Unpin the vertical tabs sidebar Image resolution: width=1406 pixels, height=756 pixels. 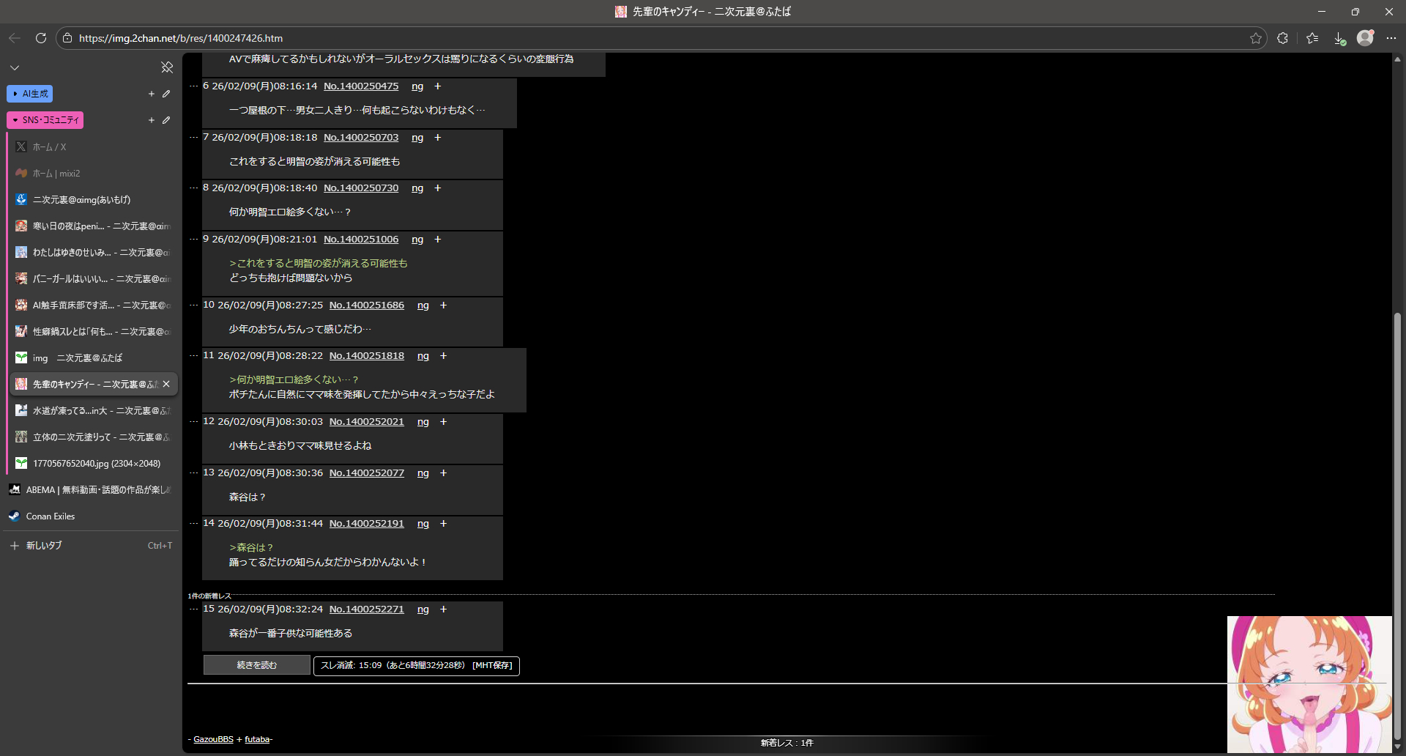click(167, 67)
